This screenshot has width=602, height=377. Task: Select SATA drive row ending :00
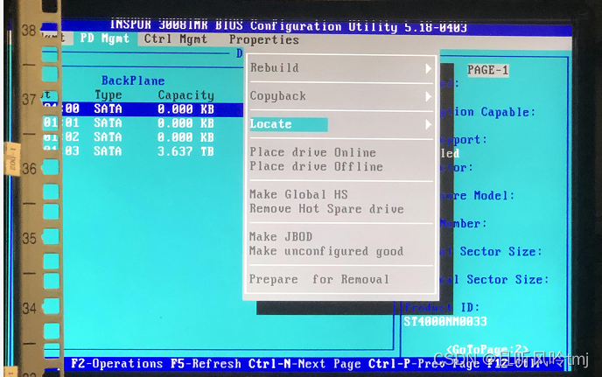click(x=143, y=109)
